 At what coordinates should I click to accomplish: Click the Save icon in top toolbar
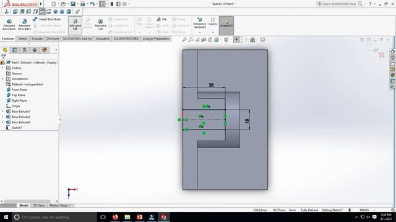tap(73, 4)
